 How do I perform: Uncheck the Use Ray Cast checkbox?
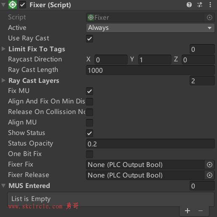89,39
